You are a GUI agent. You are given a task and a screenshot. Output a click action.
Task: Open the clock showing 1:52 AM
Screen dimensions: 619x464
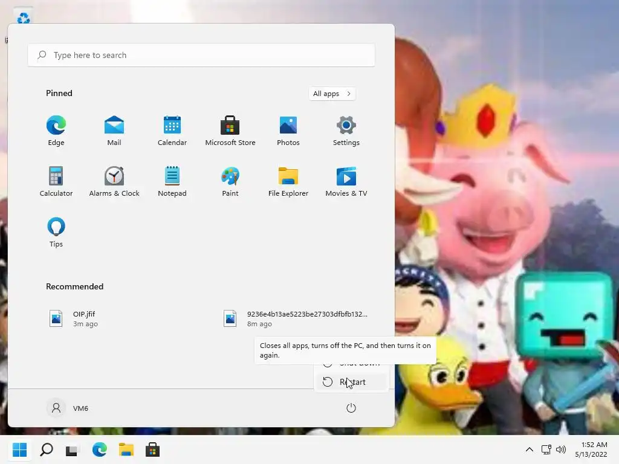point(591,449)
